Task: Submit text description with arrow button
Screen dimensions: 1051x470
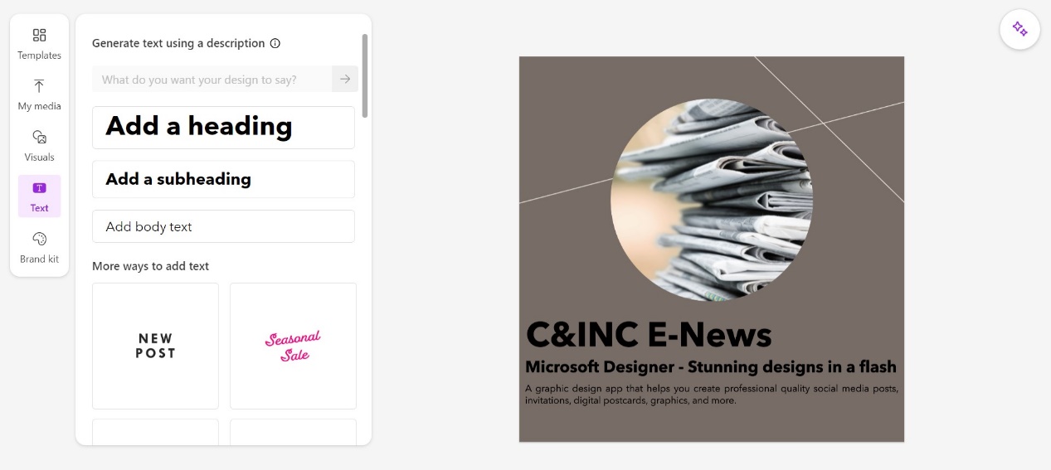Action: 345,79
